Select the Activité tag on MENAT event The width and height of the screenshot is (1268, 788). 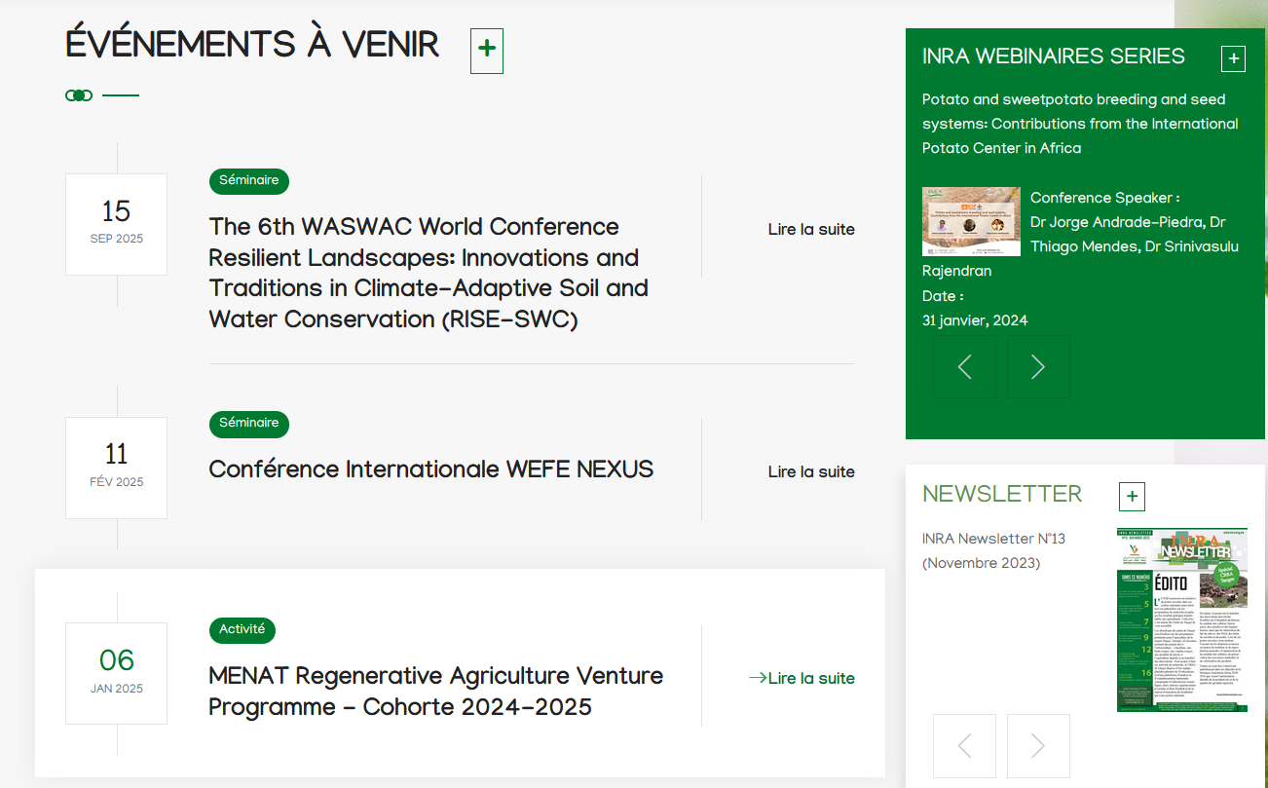pyautogui.click(x=242, y=630)
